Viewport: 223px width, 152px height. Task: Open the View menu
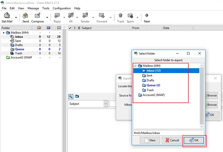[x=21, y=8]
